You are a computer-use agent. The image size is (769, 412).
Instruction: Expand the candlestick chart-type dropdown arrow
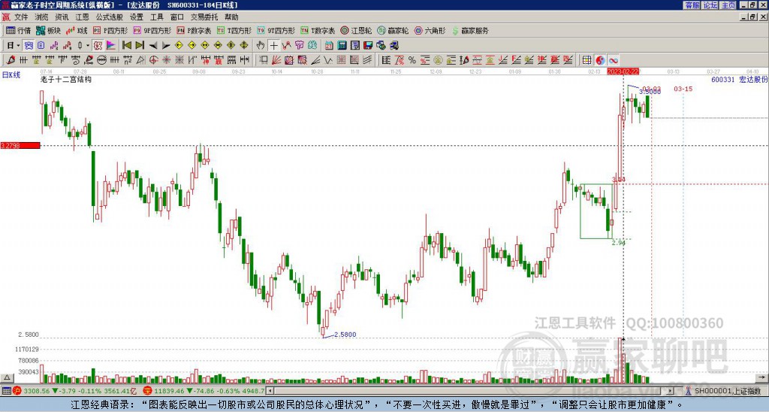88,46
